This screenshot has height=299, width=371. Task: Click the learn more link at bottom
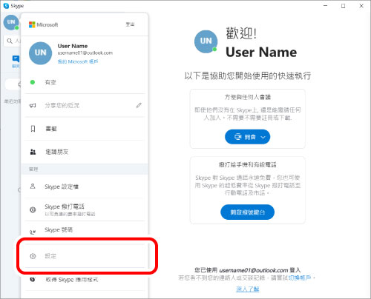[x=247, y=289]
